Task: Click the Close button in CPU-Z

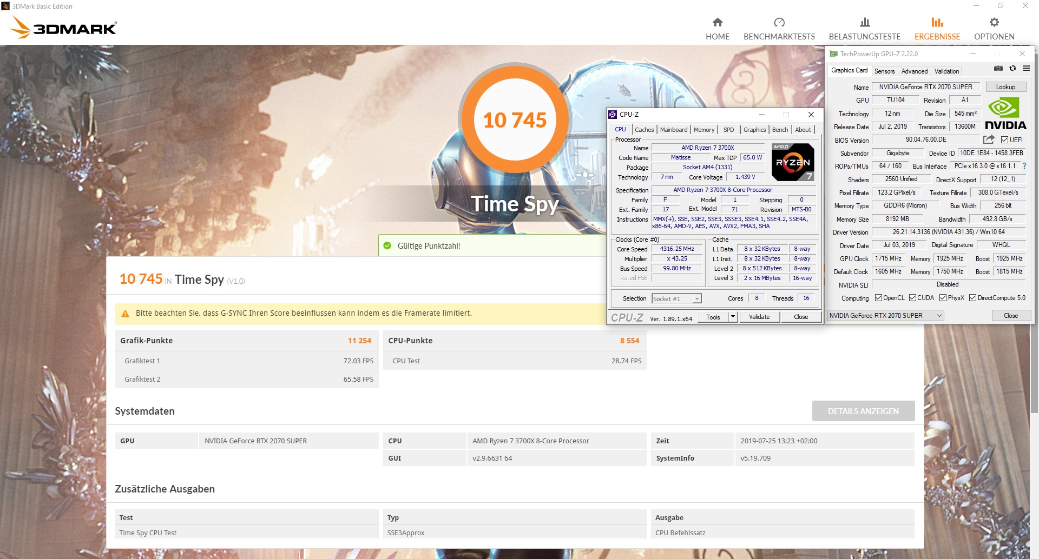Action: click(801, 317)
